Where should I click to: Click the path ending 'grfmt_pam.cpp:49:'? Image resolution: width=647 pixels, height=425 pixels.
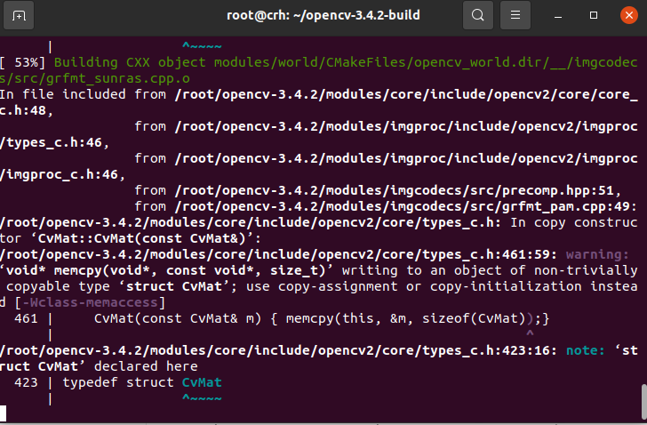coord(405,206)
